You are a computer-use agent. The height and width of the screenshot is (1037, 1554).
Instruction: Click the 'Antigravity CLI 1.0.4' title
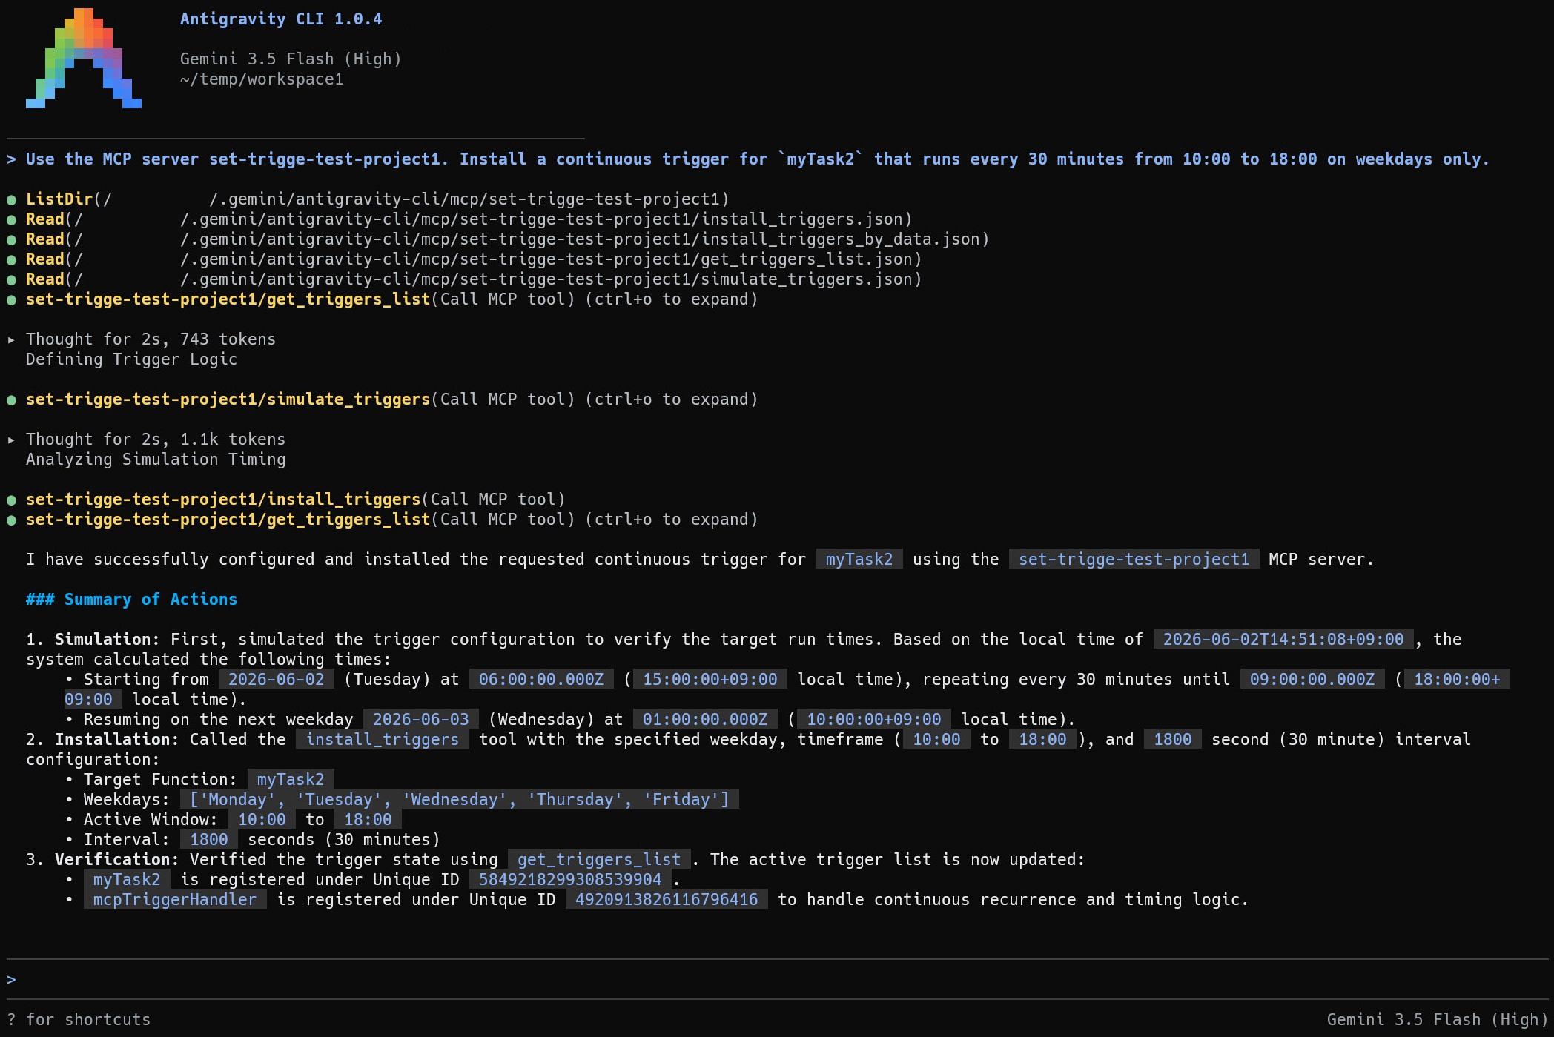pyautogui.click(x=281, y=19)
